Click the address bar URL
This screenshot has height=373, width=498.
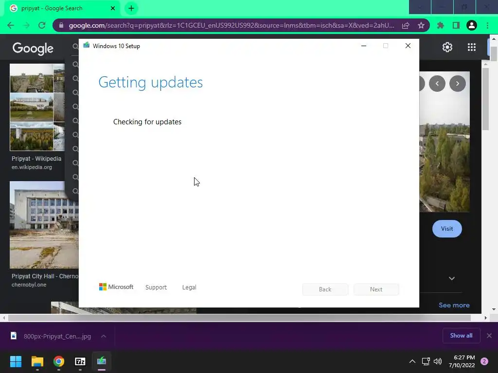pyautogui.click(x=231, y=25)
